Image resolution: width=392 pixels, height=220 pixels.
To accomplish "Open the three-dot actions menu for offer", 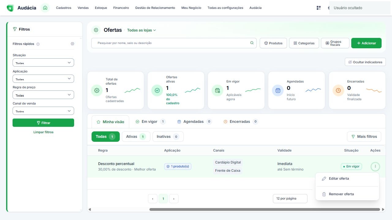I will click(375, 167).
